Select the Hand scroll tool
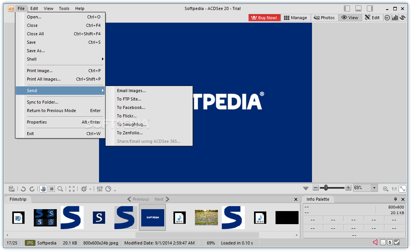The height and width of the screenshot is (251, 411). click(43, 189)
